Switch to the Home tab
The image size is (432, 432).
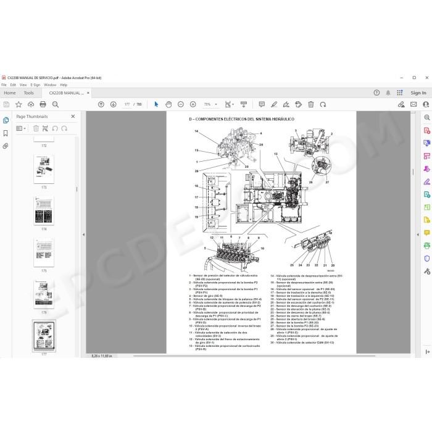(x=10, y=93)
